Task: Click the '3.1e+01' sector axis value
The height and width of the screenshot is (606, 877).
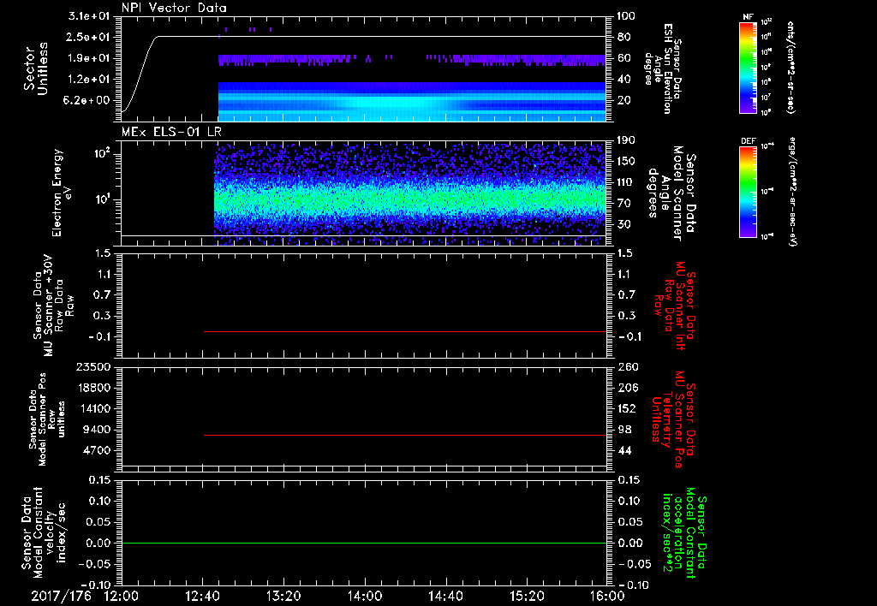Action: [x=89, y=16]
